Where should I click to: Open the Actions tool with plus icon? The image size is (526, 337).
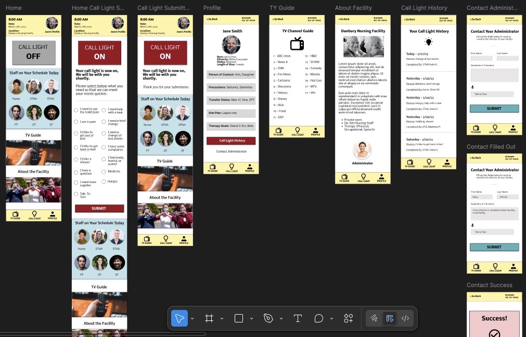349,318
